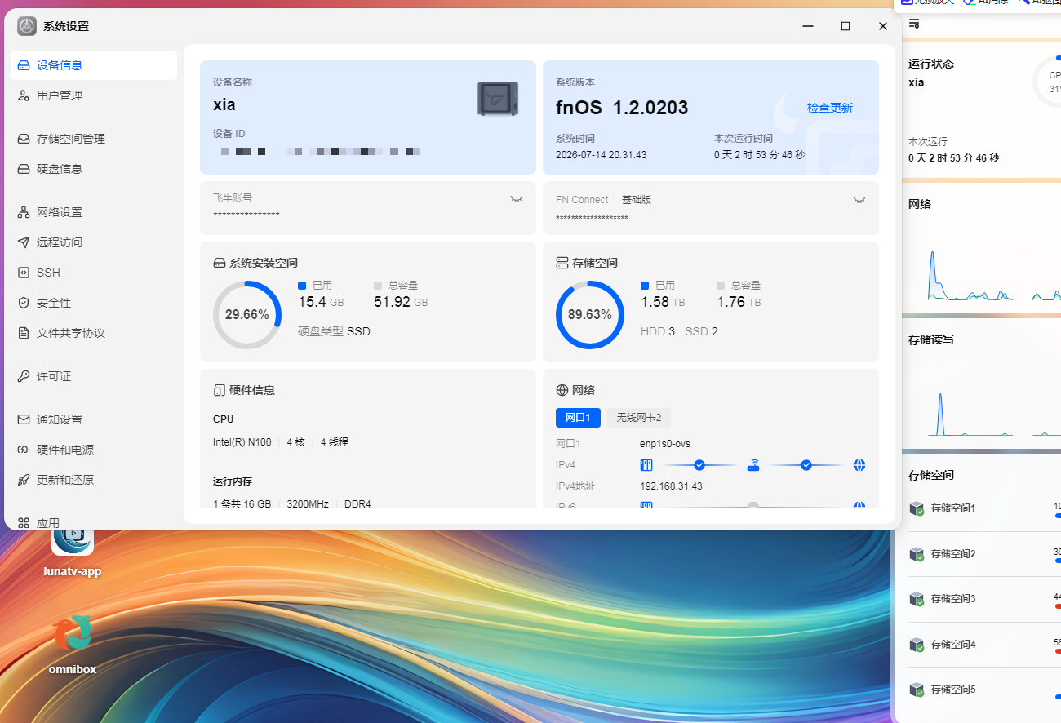This screenshot has height=723, width=1061.
Task: Click the 89.63% storage usage ring
Action: point(590,315)
